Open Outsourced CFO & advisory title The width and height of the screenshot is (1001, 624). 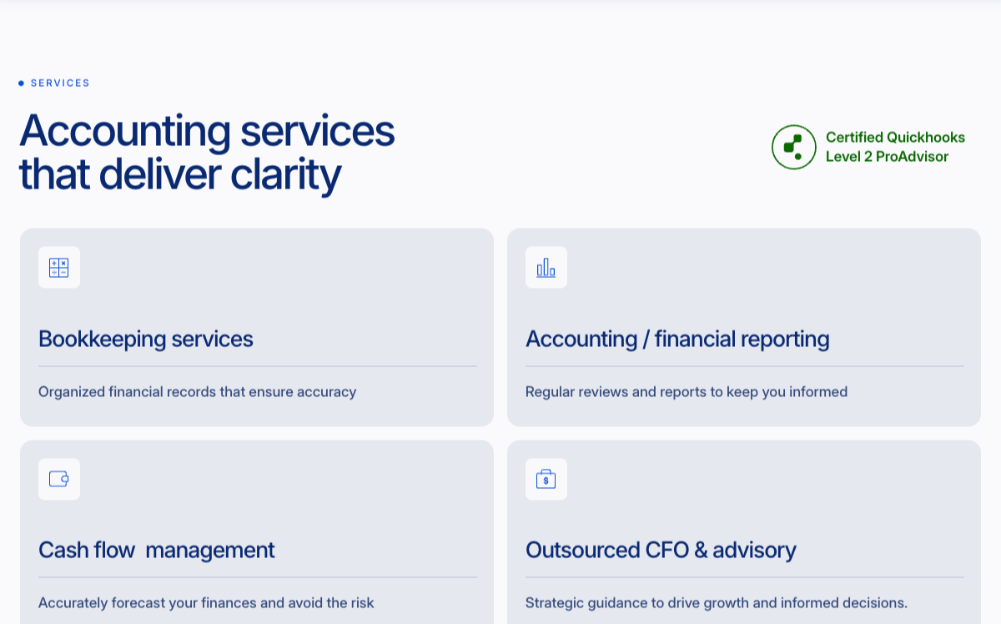661,551
